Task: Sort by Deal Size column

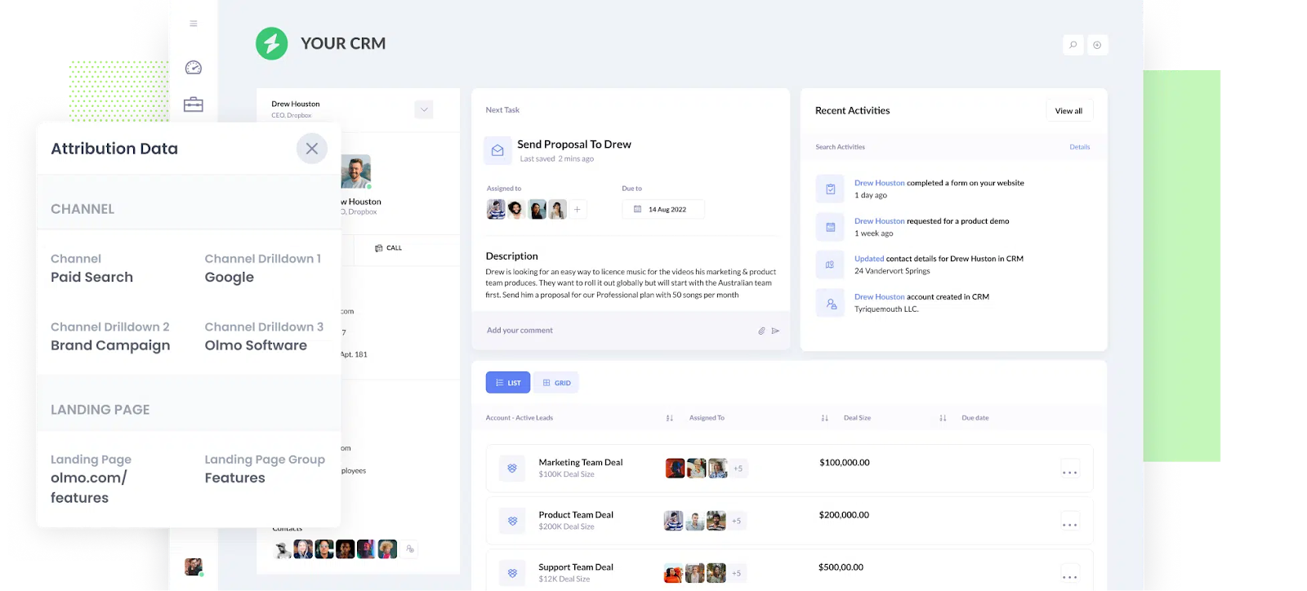Action: click(x=943, y=418)
